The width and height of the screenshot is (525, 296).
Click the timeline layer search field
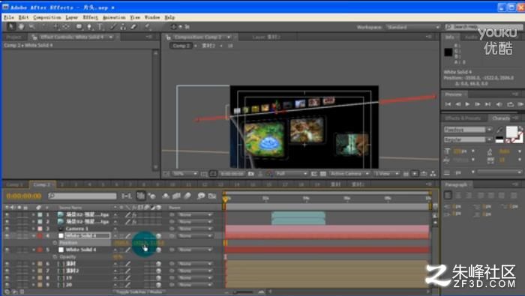pos(82,196)
